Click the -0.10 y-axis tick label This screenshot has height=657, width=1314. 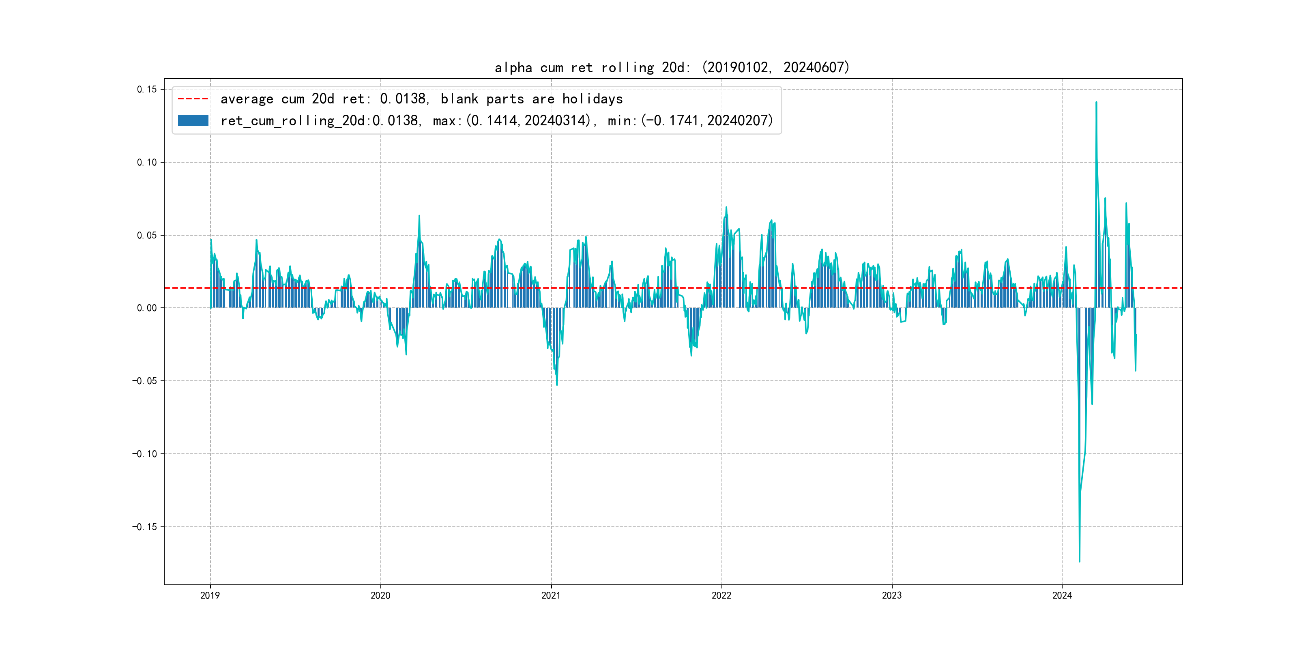(144, 454)
